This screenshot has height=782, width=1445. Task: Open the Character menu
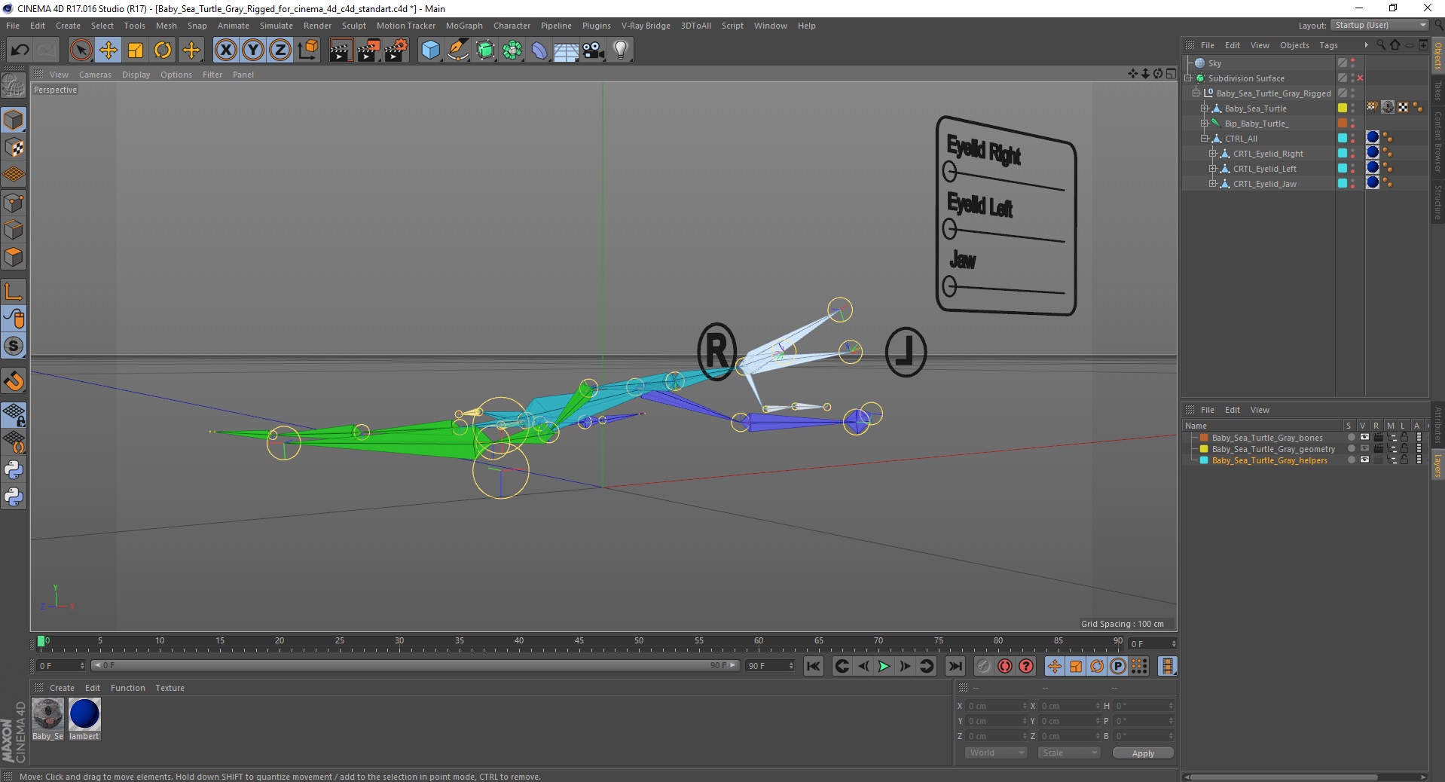[x=512, y=26]
